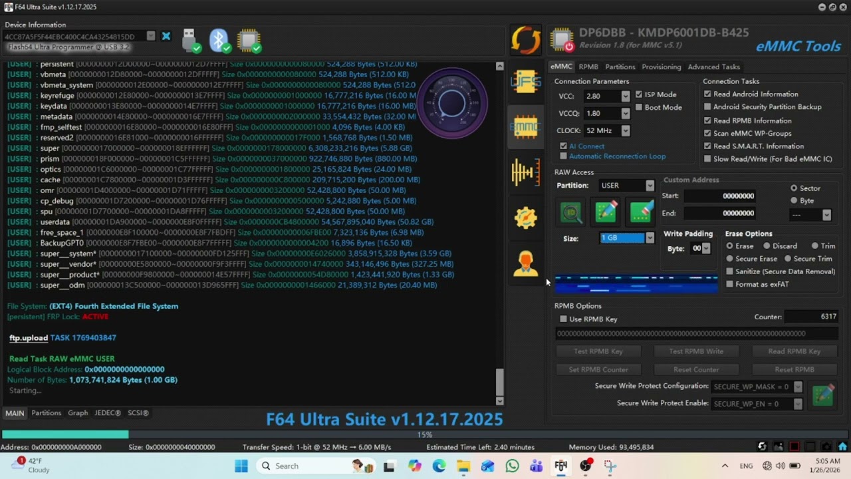This screenshot has height=479, width=851.
Task: Toggle Read Android Information checkbox
Action: pyautogui.click(x=707, y=94)
